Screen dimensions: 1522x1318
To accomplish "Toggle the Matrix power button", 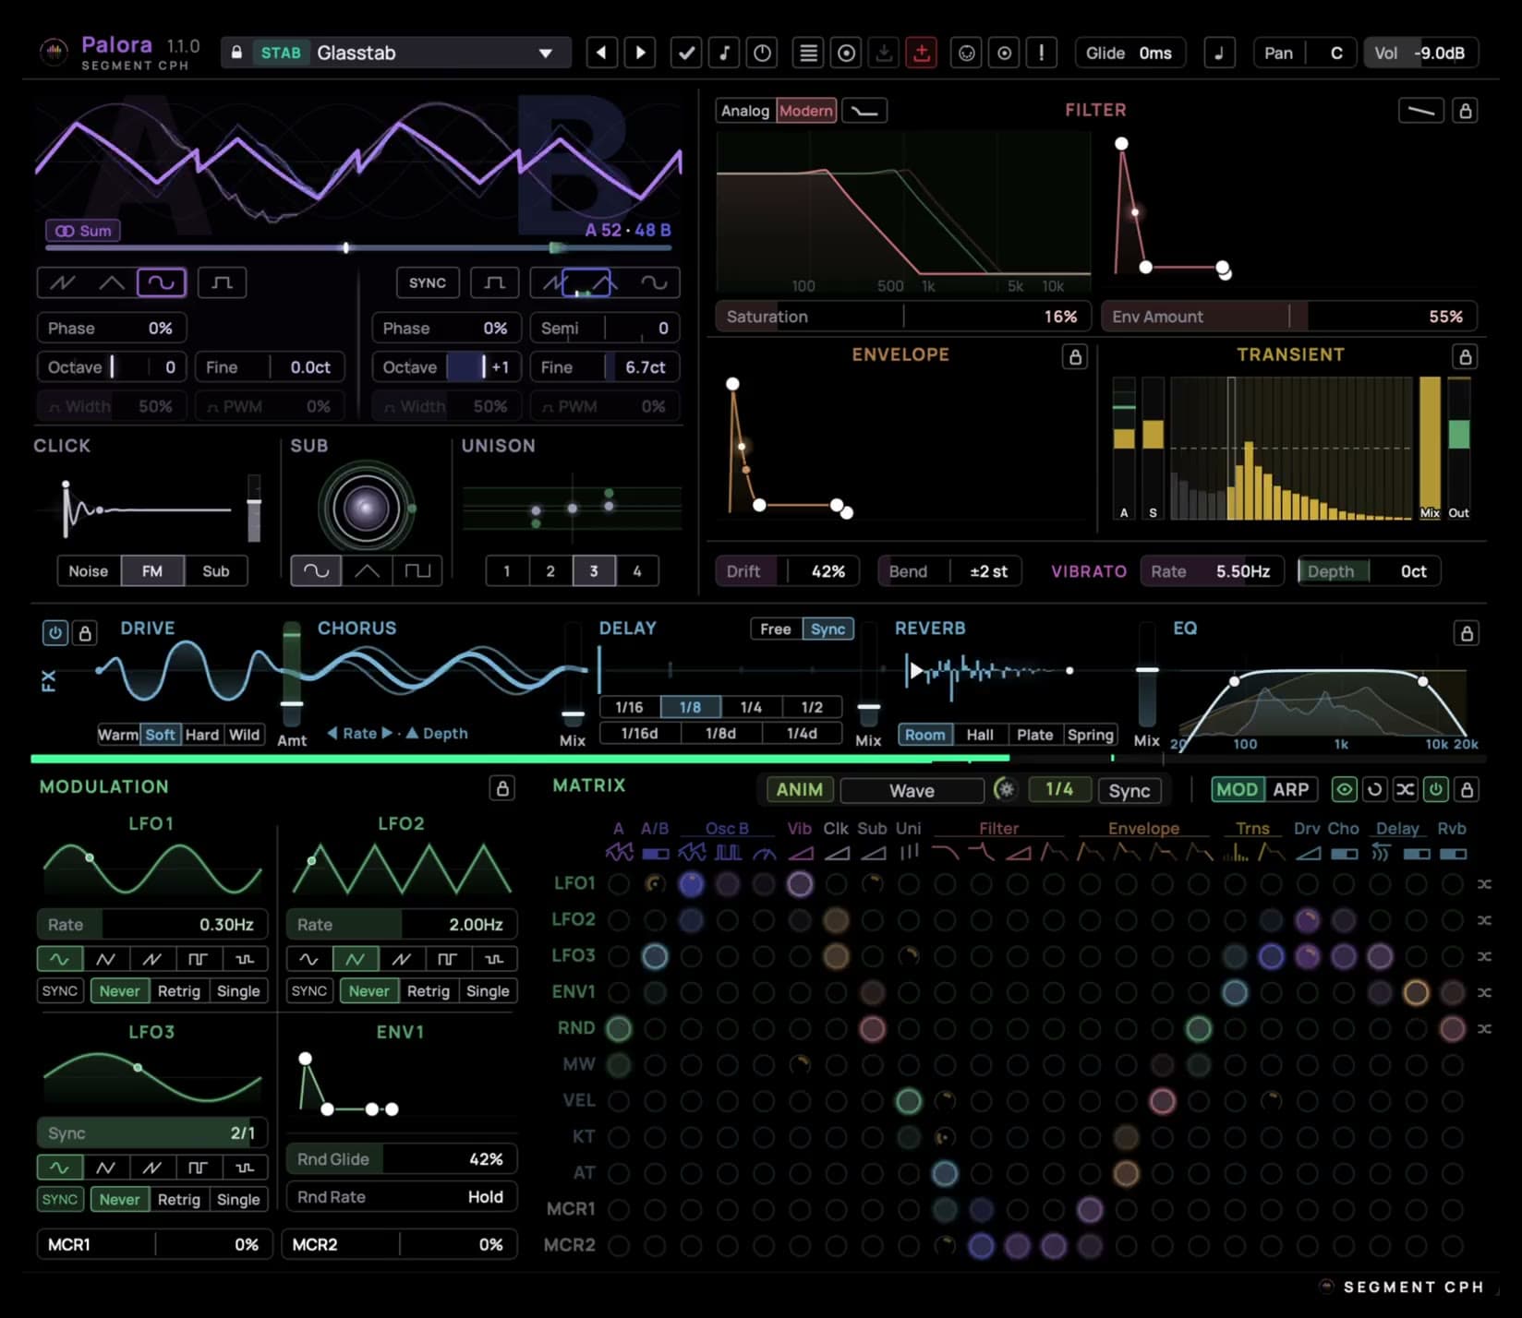I will (x=1436, y=789).
